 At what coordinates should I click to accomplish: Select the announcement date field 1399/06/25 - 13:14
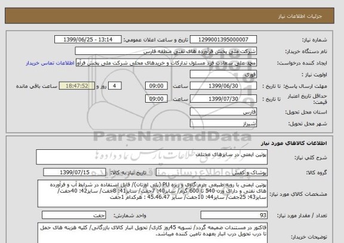coord(88,39)
